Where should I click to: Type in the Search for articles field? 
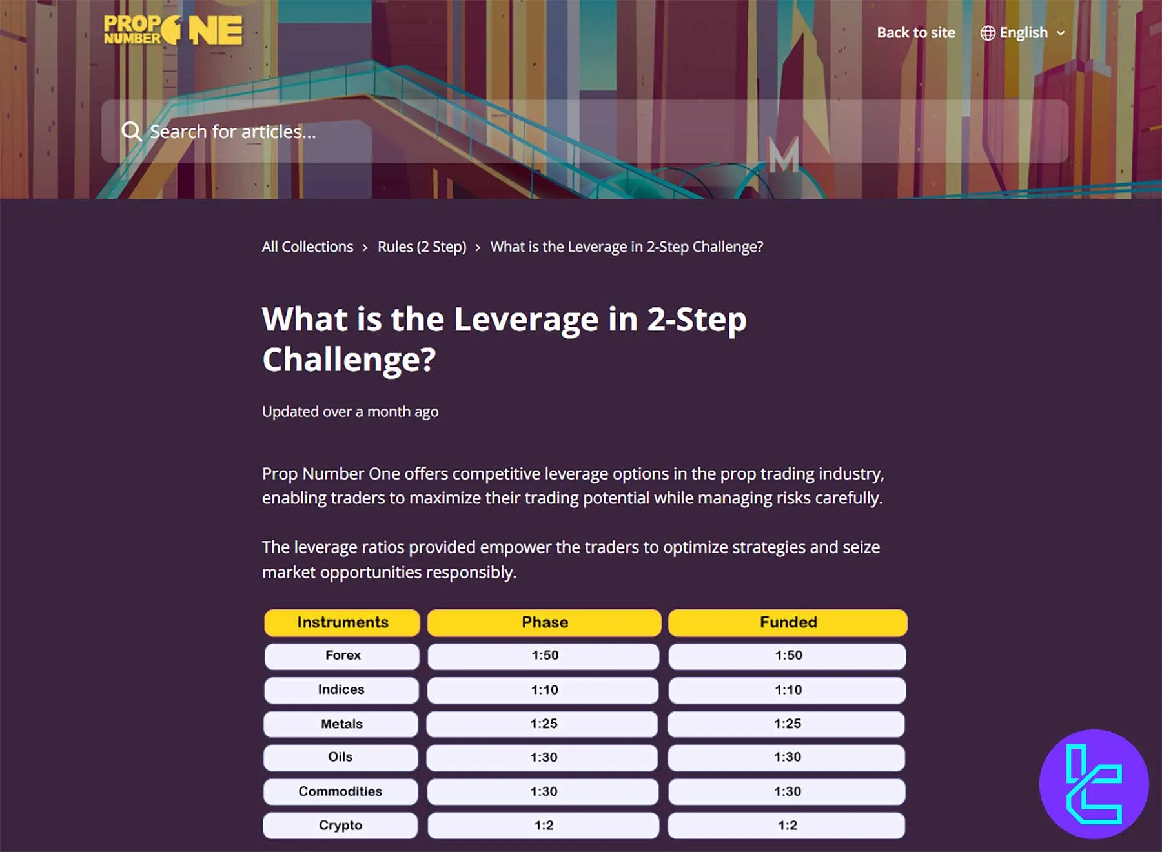581,132
